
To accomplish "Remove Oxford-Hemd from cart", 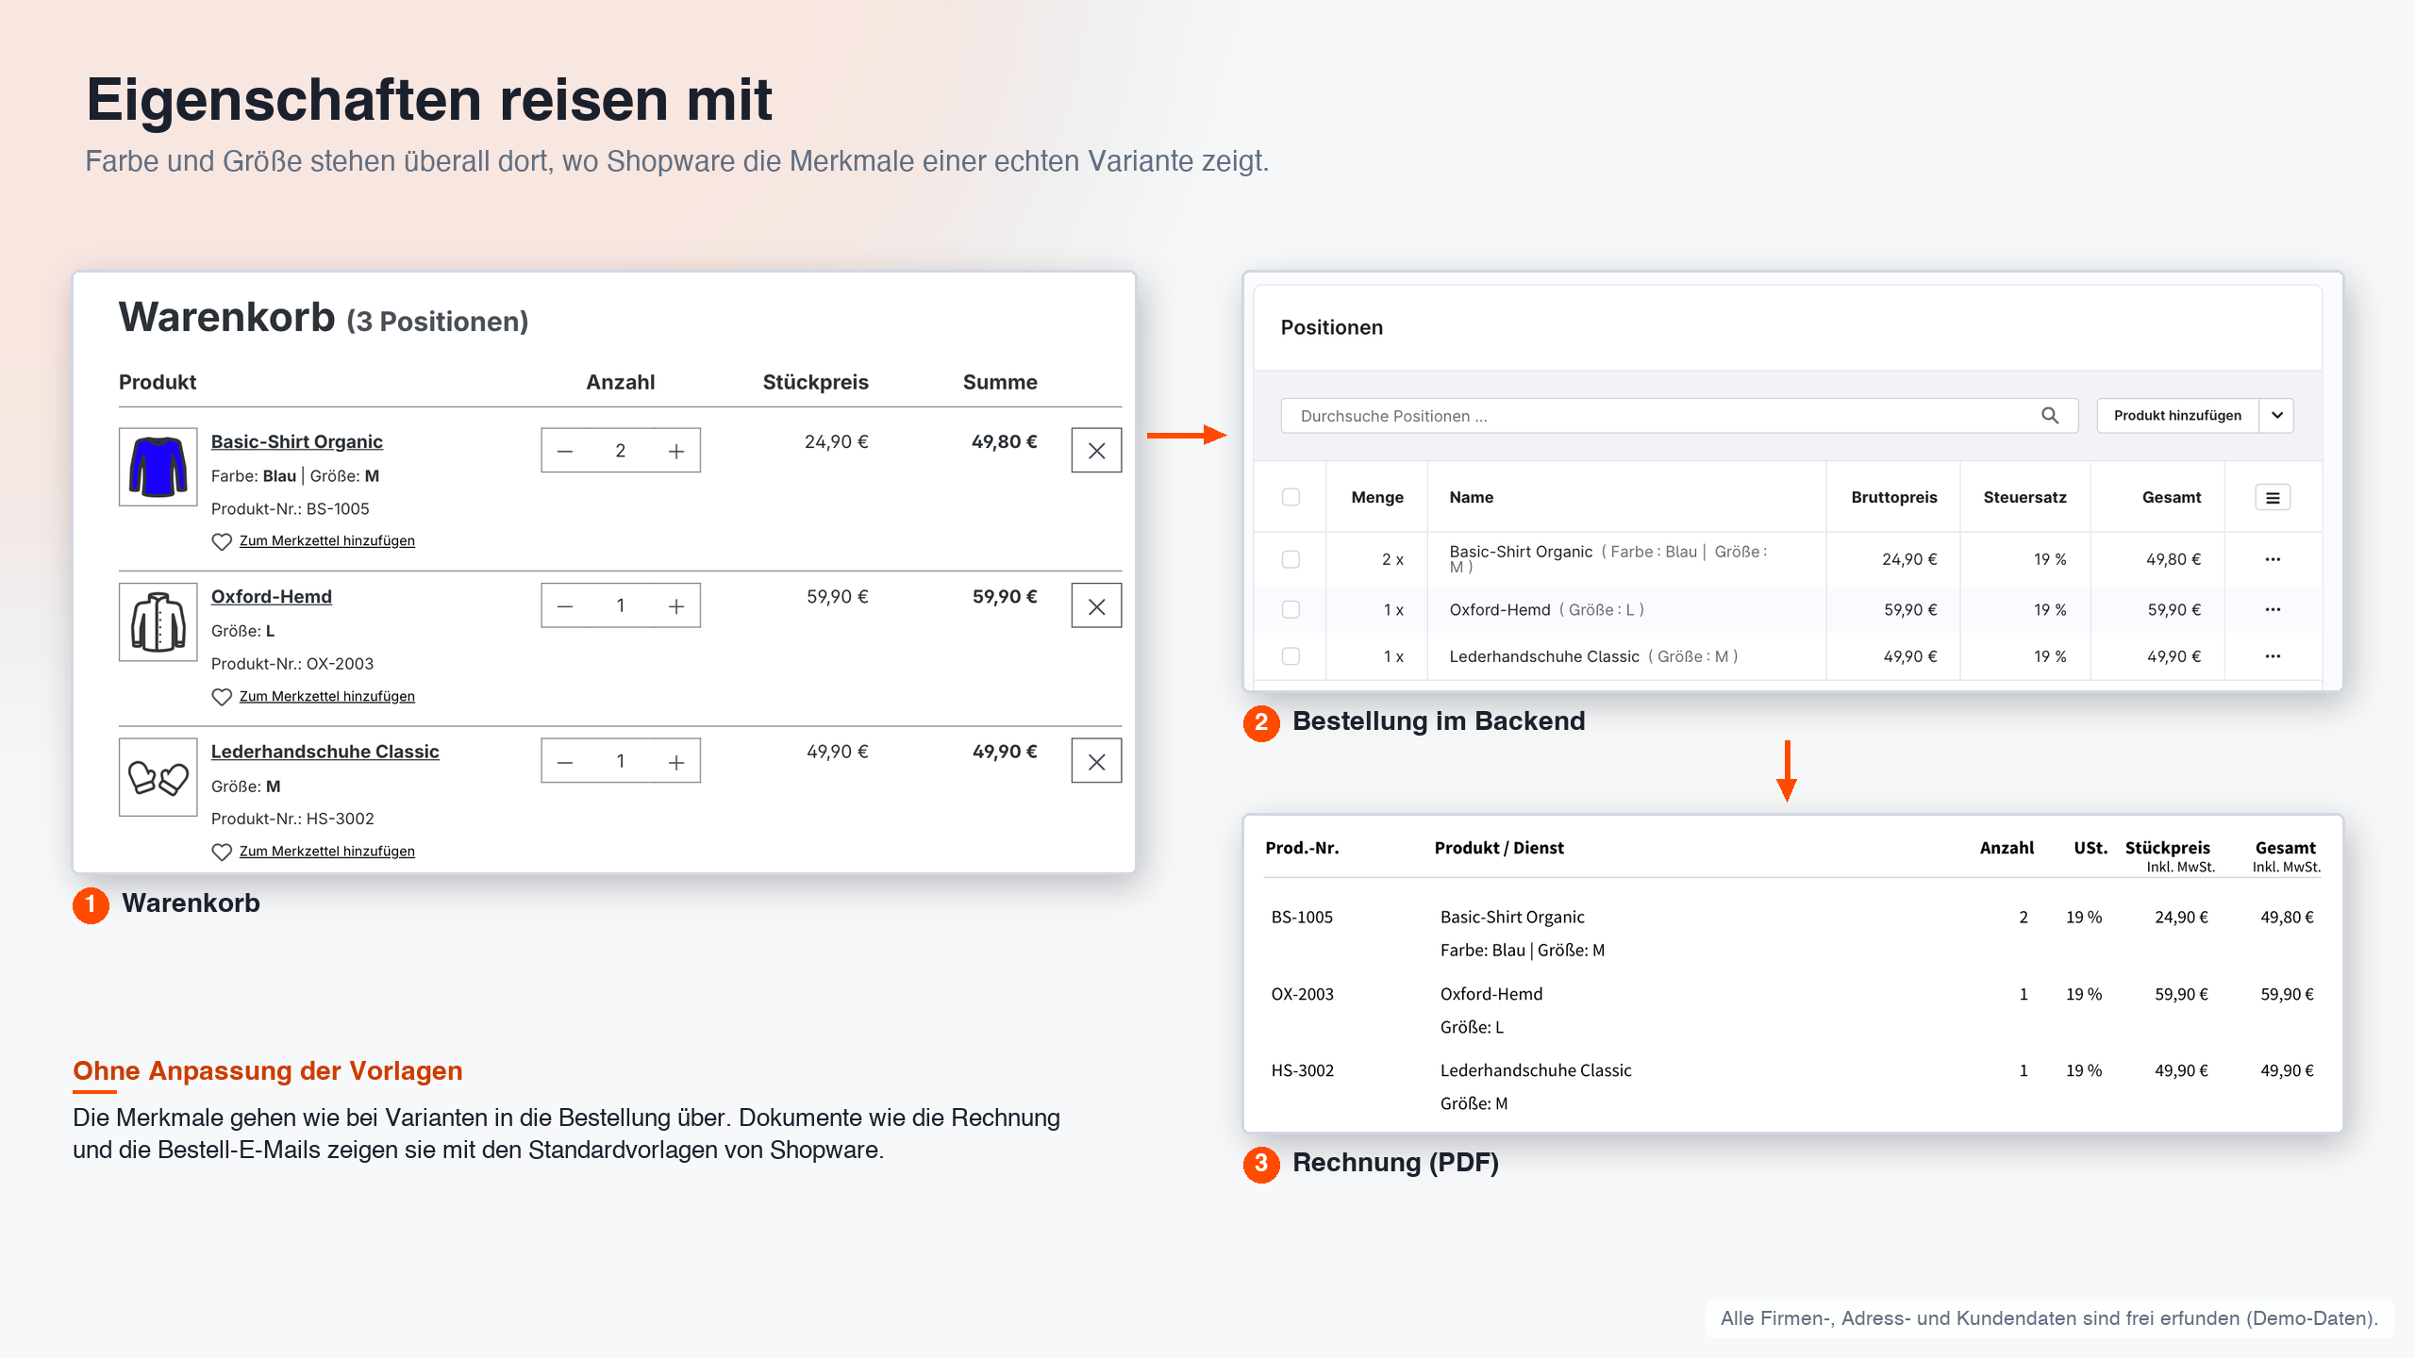I will point(1096,606).
